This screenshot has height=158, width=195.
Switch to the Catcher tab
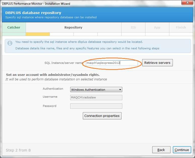(x=14, y=27)
